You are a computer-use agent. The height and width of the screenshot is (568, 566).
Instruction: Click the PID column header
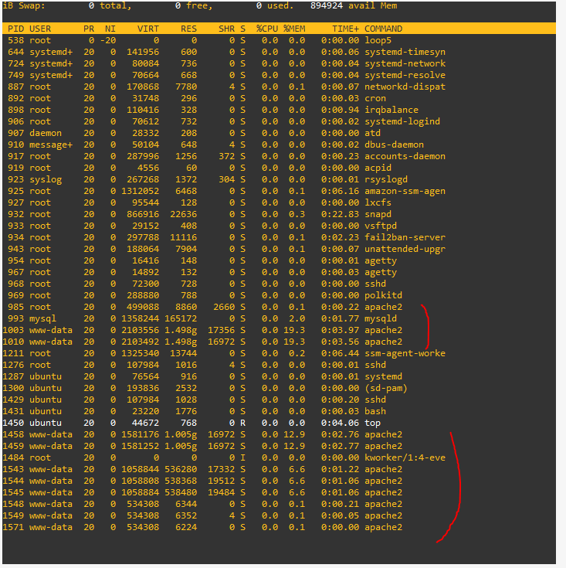16,29
